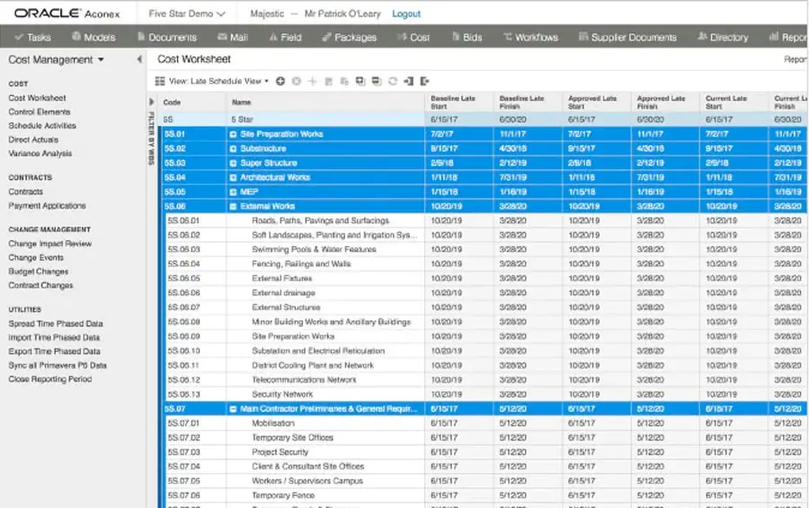Select the 'Security Network' row name
809x508 pixels.
tap(282, 395)
